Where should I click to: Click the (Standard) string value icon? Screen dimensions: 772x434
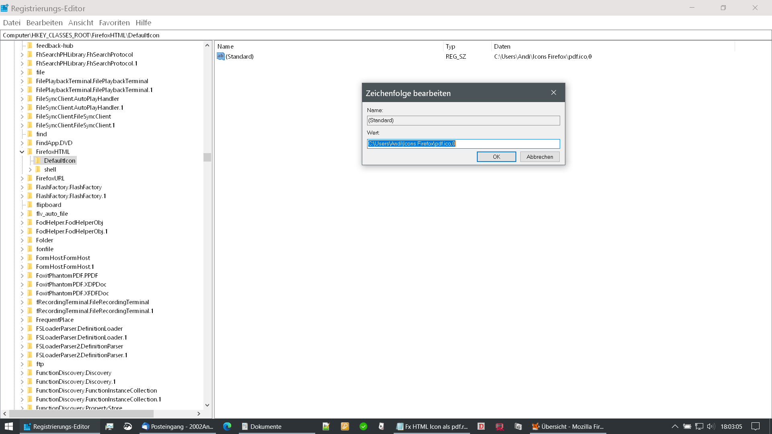tap(220, 56)
